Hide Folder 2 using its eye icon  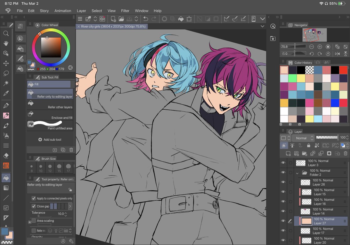click(283, 172)
